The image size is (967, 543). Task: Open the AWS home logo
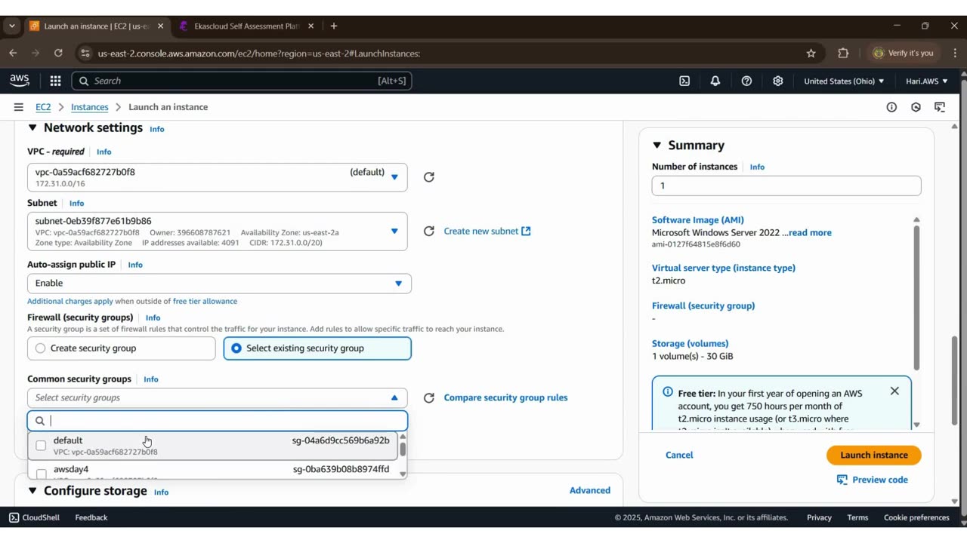pyautogui.click(x=20, y=81)
